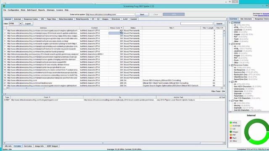The image size is (269, 151).
Task: Open the Site Structure tab
Action: pos(246,19)
